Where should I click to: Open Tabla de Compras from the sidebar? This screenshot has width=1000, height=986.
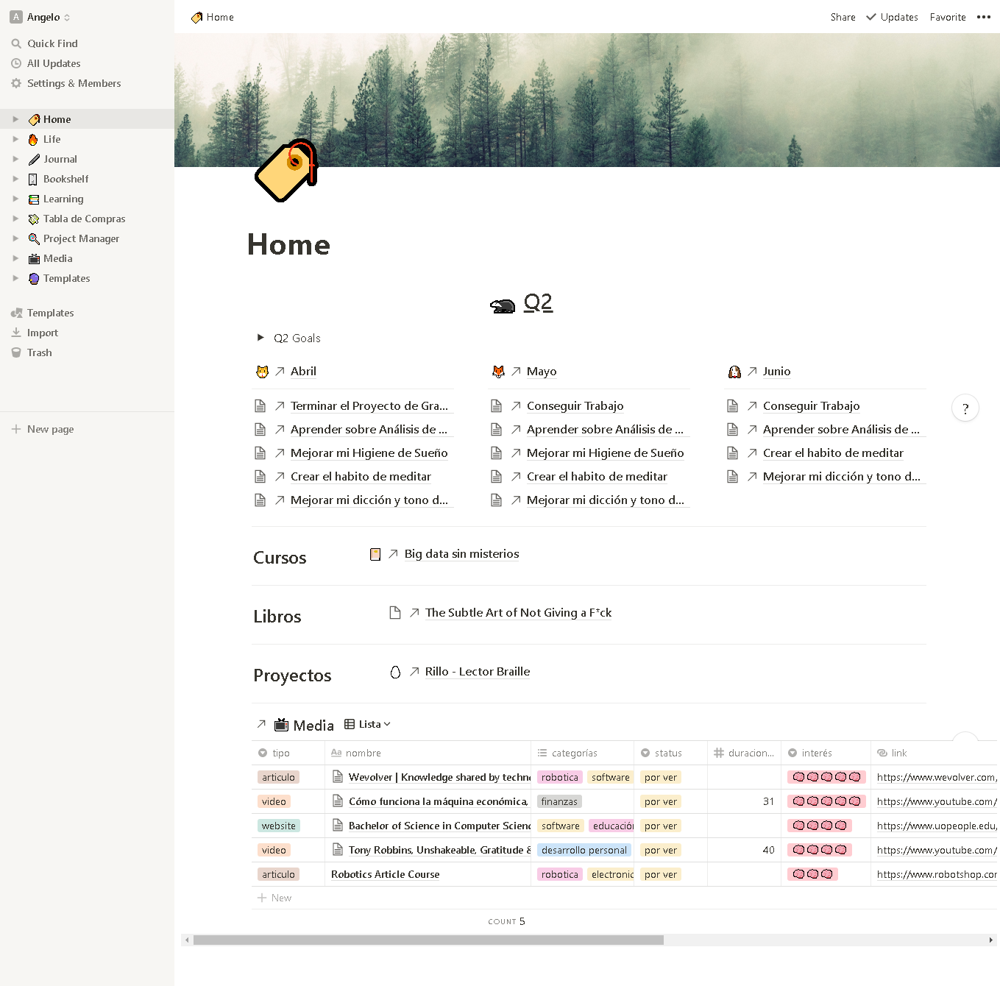(x=84, y=219)
